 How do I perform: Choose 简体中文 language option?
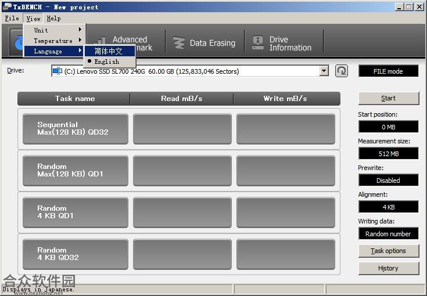[110, 51]
